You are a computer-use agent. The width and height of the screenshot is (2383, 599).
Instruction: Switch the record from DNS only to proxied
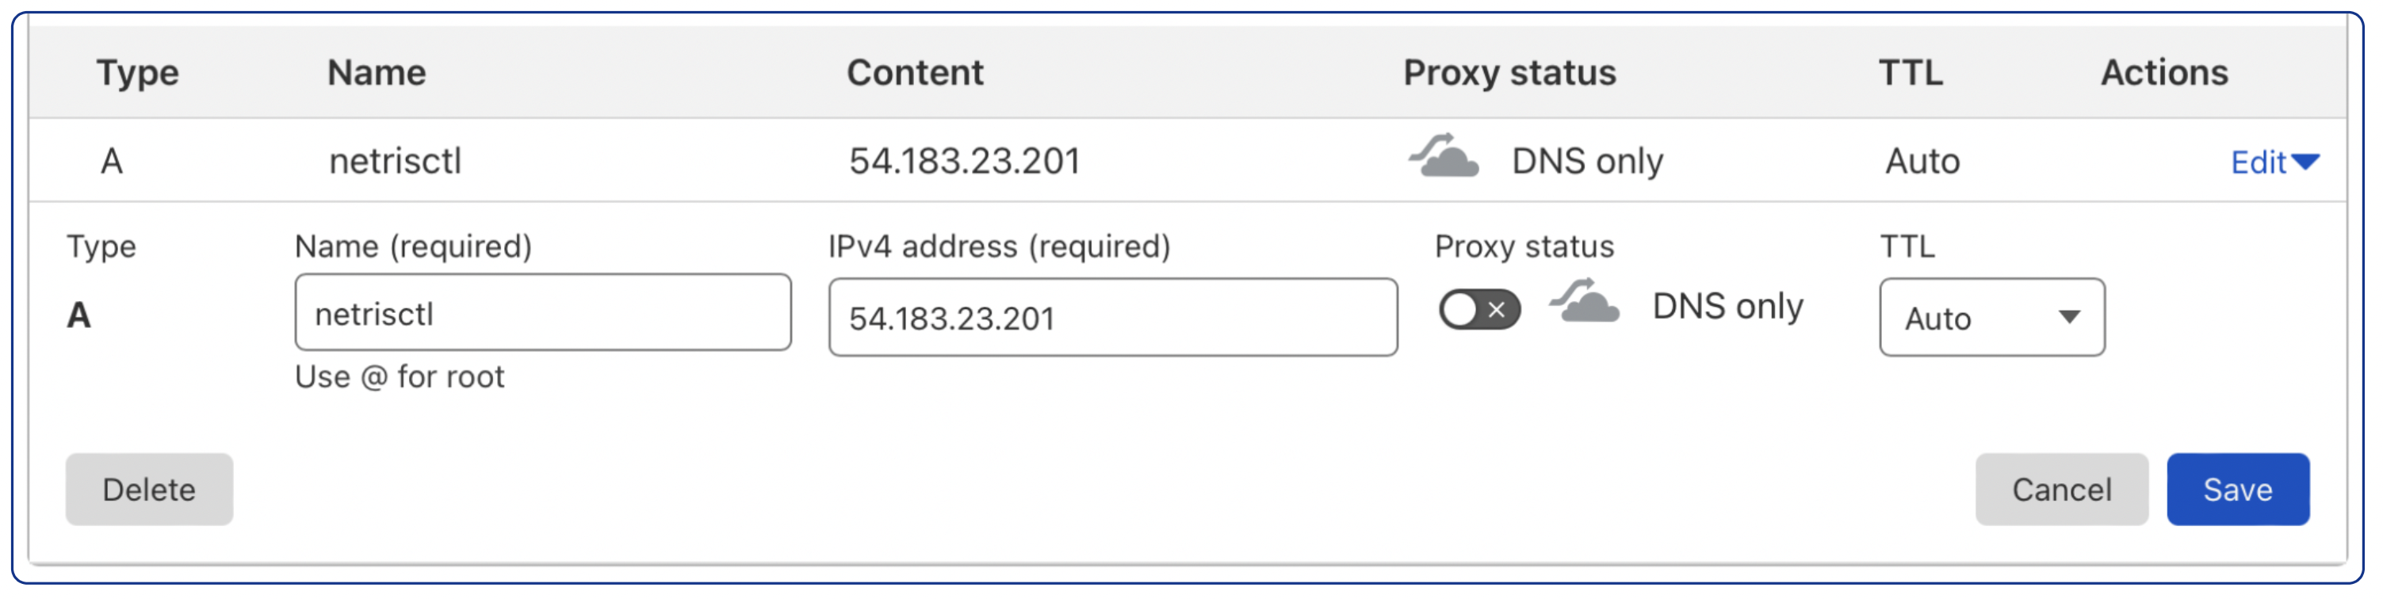[x=1478, y=310]
